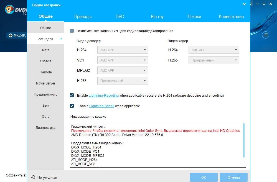This screenshot has height=182, width=277.
Task: Select A/V кодек sidebar item
Action: coord(45,39)
